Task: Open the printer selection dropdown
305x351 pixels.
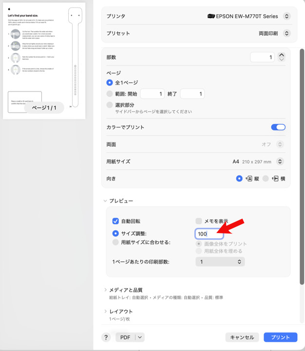Action: pyautogui.click(x=286, y=16)
